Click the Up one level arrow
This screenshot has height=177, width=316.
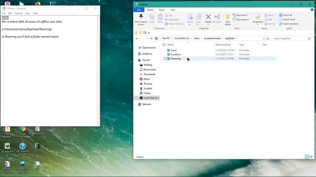pyautogui.click(x=152, y=38)
